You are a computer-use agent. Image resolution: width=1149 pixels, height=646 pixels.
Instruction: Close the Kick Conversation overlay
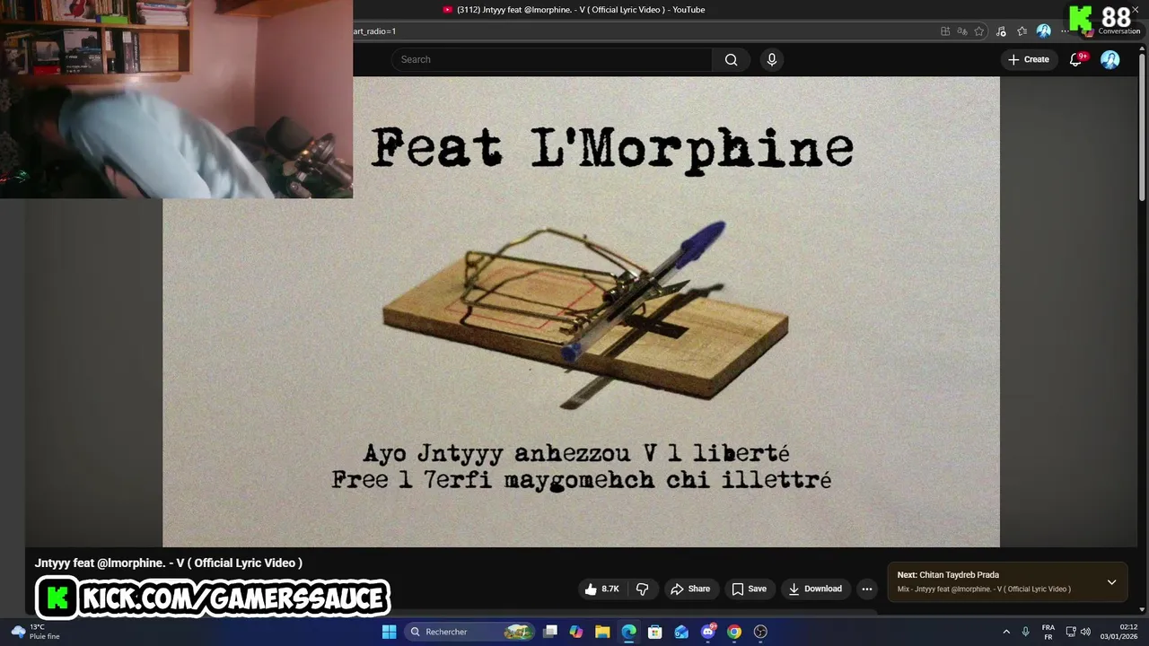coord(1136,10)
